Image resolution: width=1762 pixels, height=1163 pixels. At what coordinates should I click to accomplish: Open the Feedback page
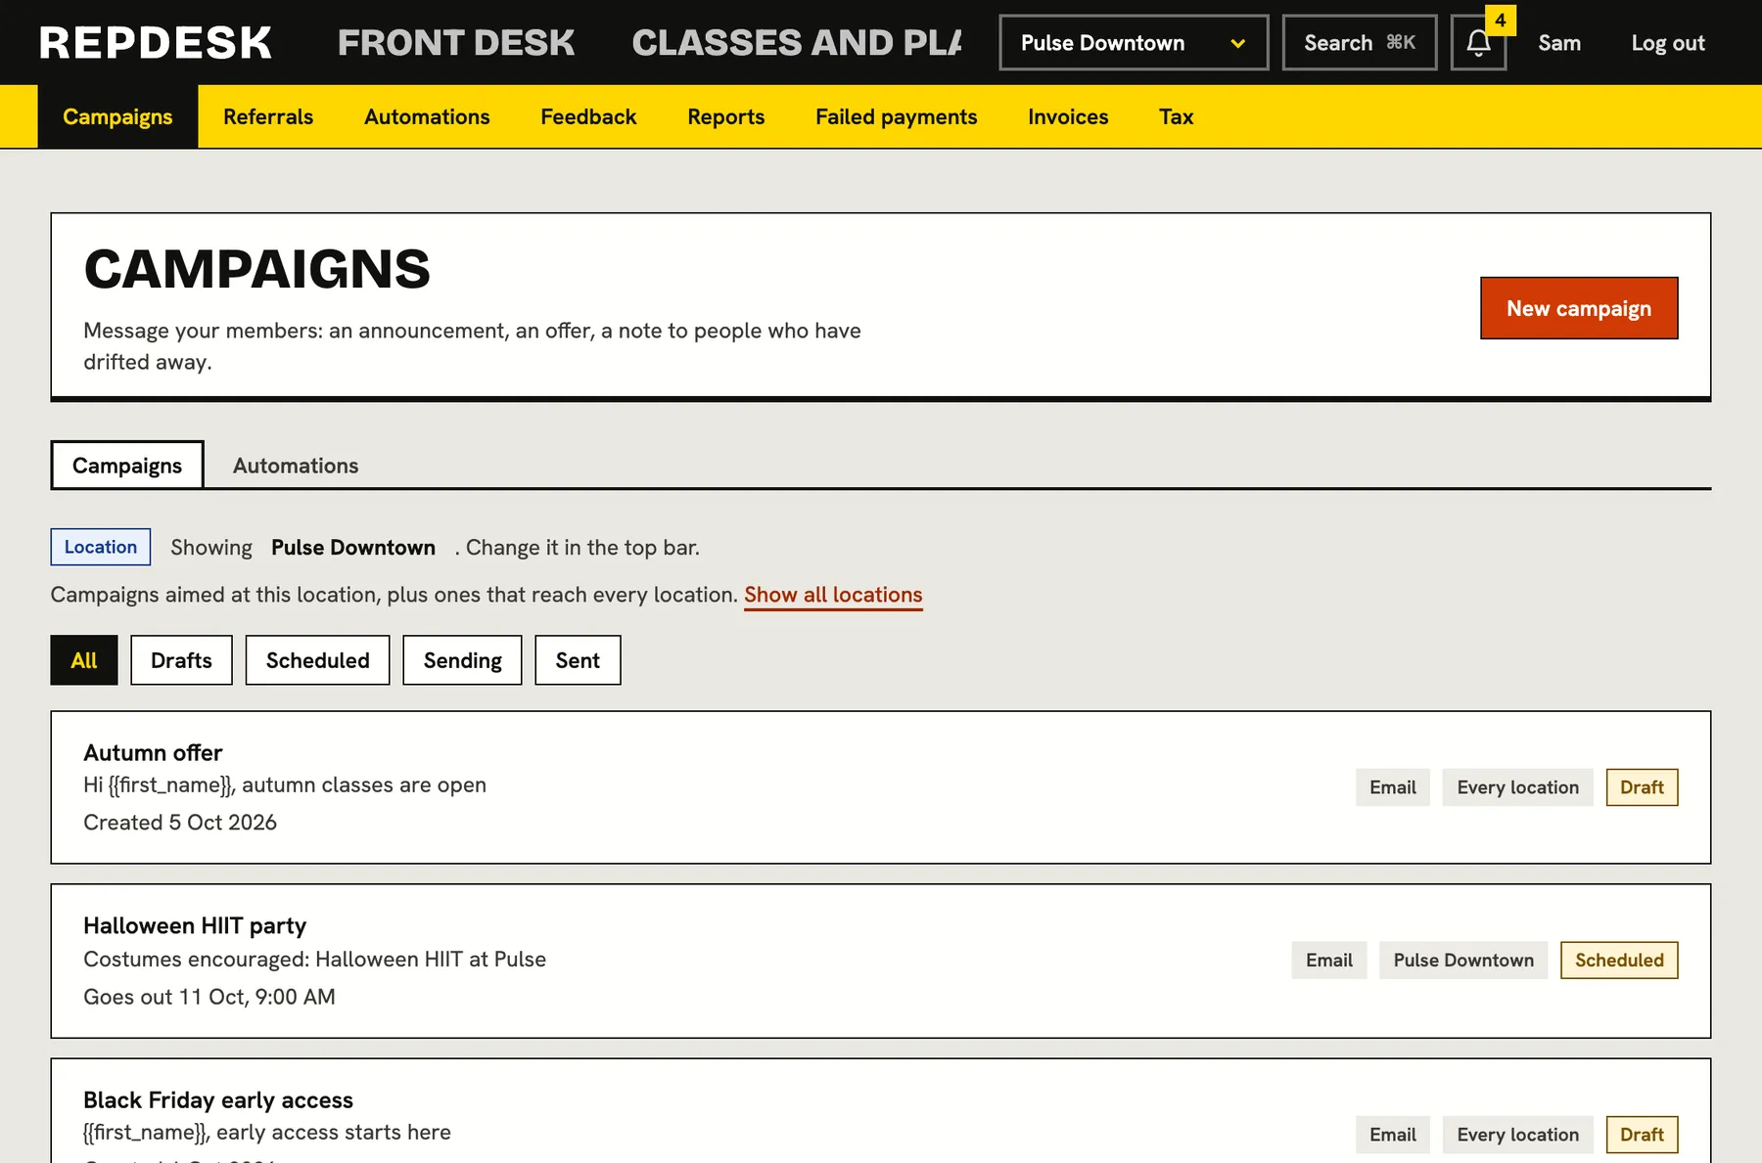(588, 116)
